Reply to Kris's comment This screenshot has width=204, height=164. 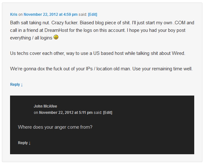(x=15, y=85)
